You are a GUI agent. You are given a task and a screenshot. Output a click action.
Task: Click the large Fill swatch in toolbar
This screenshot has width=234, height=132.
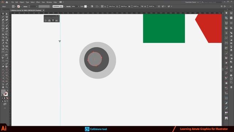3,92
